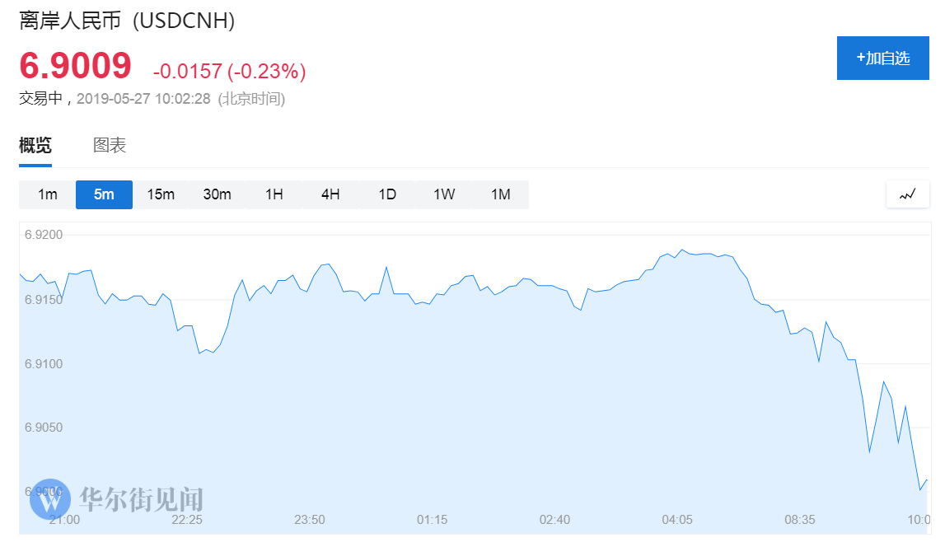Image resolution: width=945 pixels, height=547 pixels.
Task: Click the -0.0157 (-0.23%) change text
Action: [229, 72]
